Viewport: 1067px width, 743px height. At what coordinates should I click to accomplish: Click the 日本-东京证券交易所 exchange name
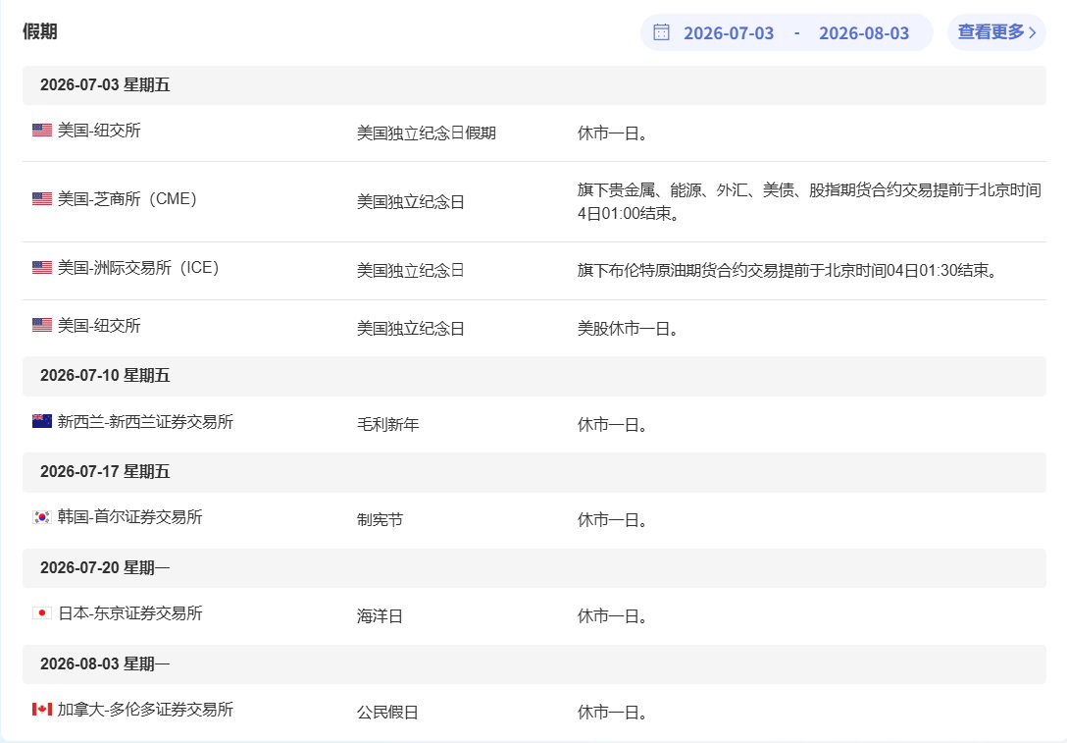130,612
